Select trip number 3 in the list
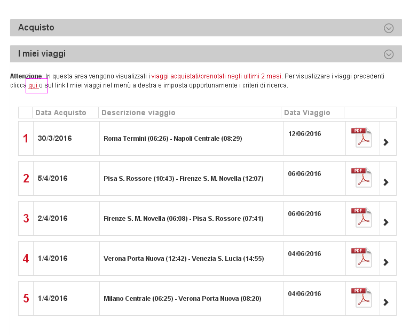402x335 pixels. (26, 218)
